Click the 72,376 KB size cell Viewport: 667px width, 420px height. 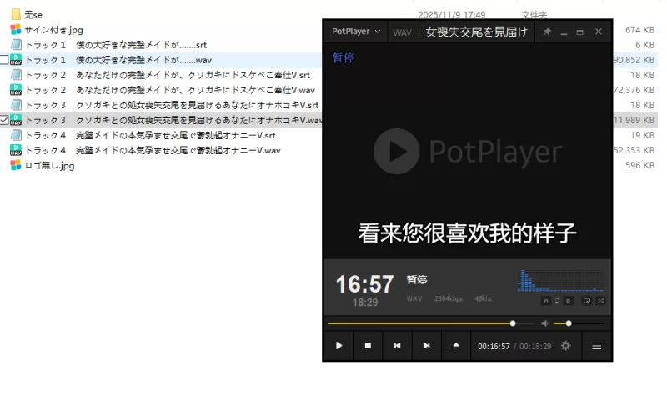point(634,90)
